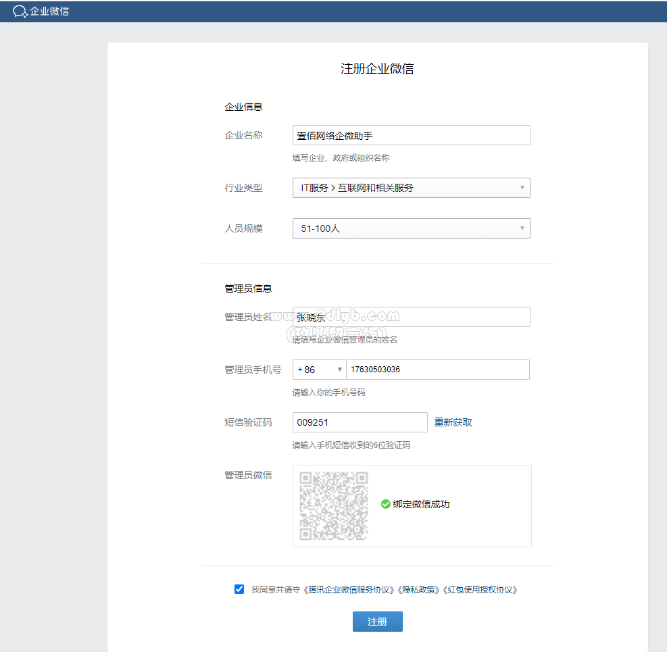Click the 管理员微信 label
This screenshot has height=652, width=667.
pyautogui.click(x=248, y=475)
